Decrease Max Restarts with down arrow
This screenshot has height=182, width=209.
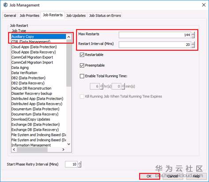pyautogui.click(x=193, y=37)
